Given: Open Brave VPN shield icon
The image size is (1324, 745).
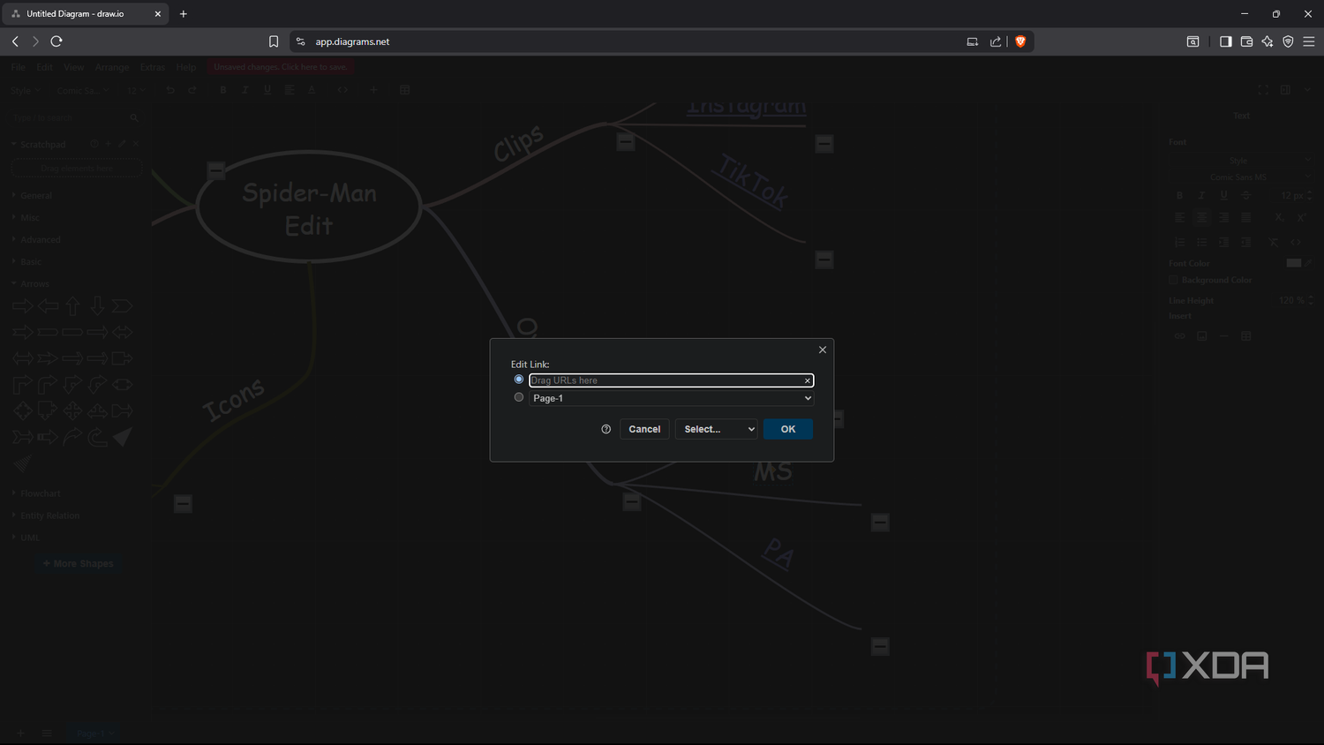Looking at the screenshot, I should pos(1288,41).
